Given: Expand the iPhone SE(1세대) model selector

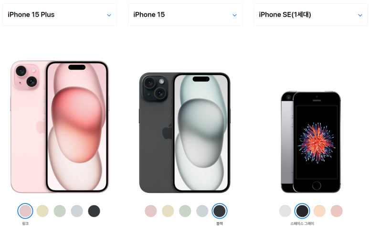Looking at the screenshot, I should (311, 15).
